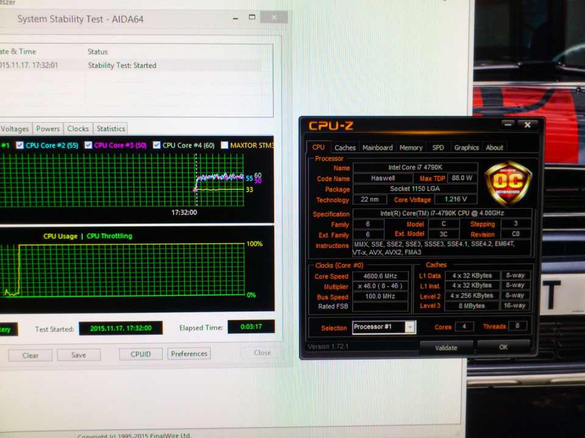Click the greyed Close button in AIDA64
Screen dimensions: 585x438
(262, 353)
